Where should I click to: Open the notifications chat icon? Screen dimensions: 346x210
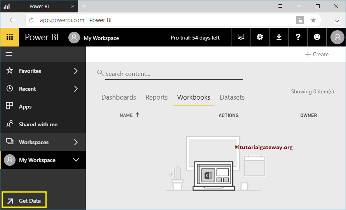click(x=241, y=37)
